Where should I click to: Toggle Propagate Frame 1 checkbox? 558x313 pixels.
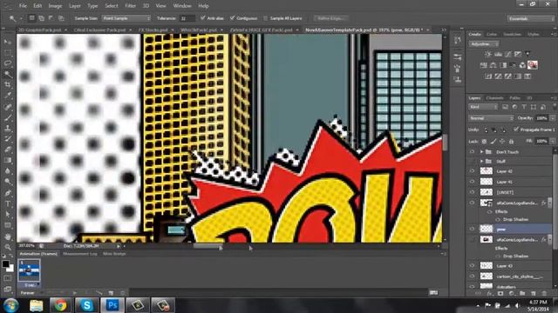point(516,130)
